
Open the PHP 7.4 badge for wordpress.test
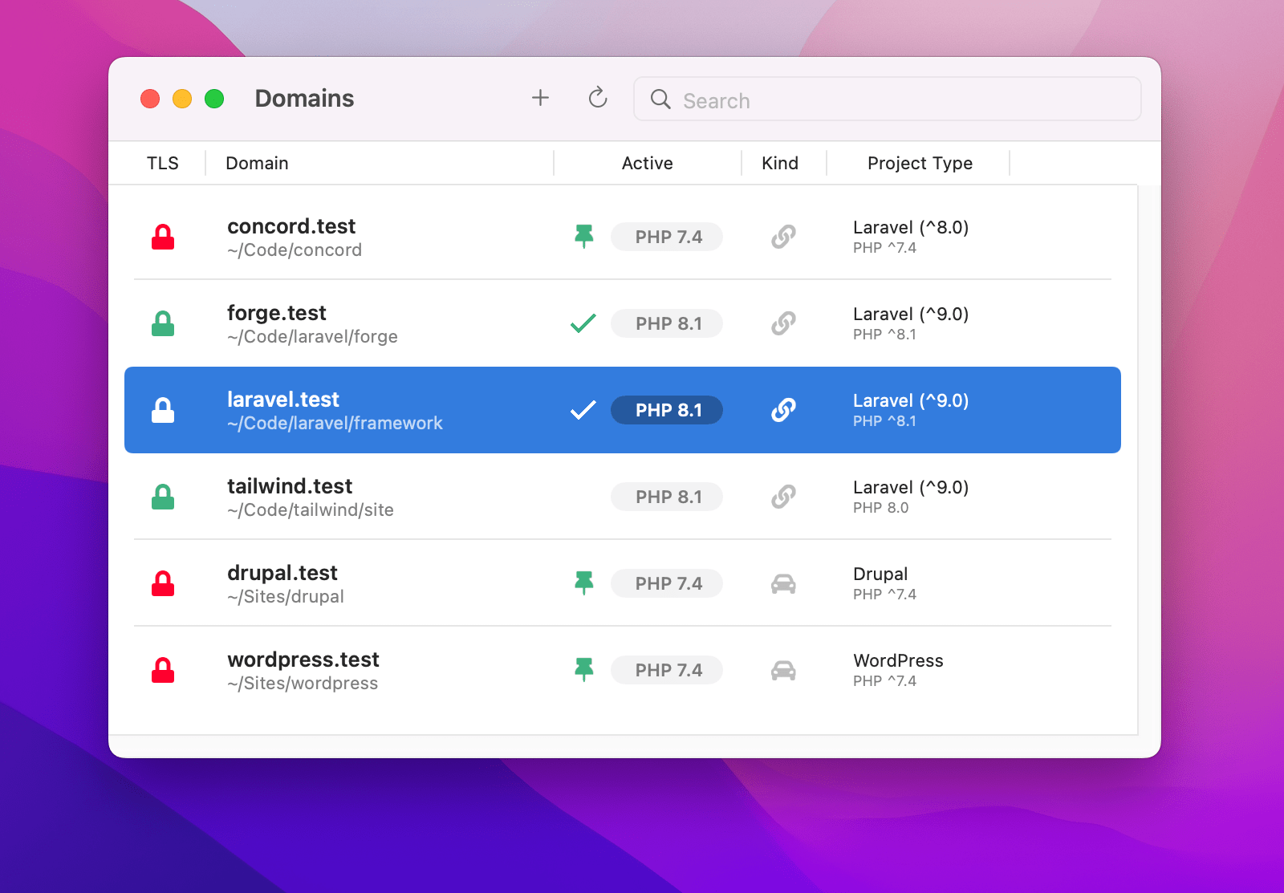click(x=667, y=670)
